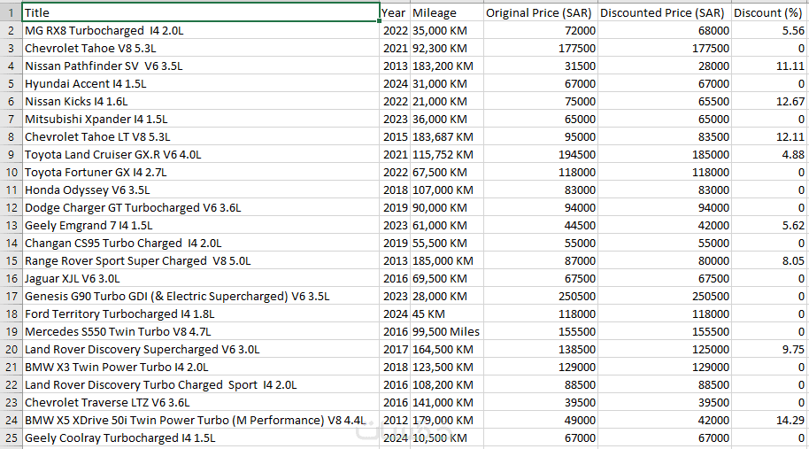809x449 pixels.
Task: Click the discount cell 8.05
Action: [x=769, y=261]
